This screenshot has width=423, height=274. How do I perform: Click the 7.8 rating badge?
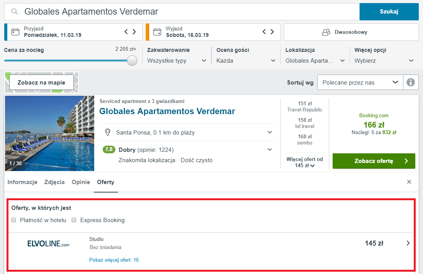pyautogui.click(x=109, y=149)
